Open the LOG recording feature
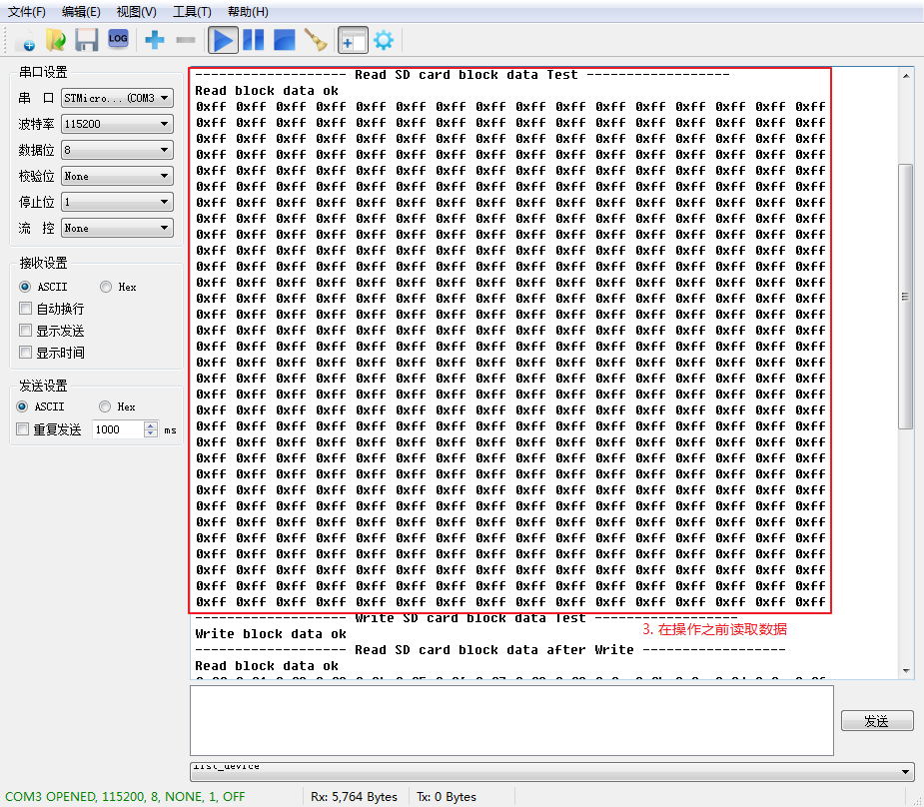924x807 pixels. click(x=118, y=40)
